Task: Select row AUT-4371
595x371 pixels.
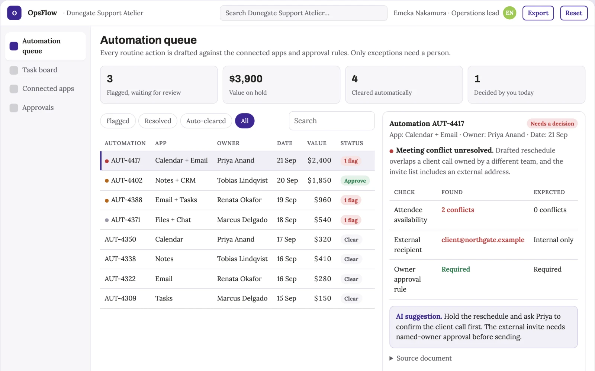Action: click(237, 220)
